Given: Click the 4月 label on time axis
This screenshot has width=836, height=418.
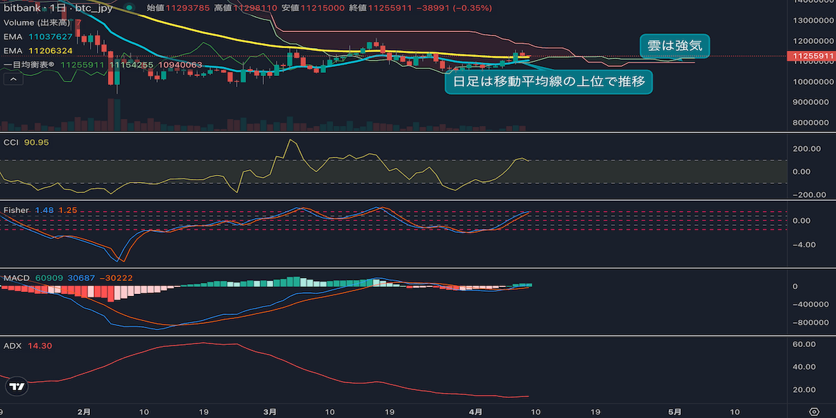Looking at the screenshot, I should tap(474, 411).
